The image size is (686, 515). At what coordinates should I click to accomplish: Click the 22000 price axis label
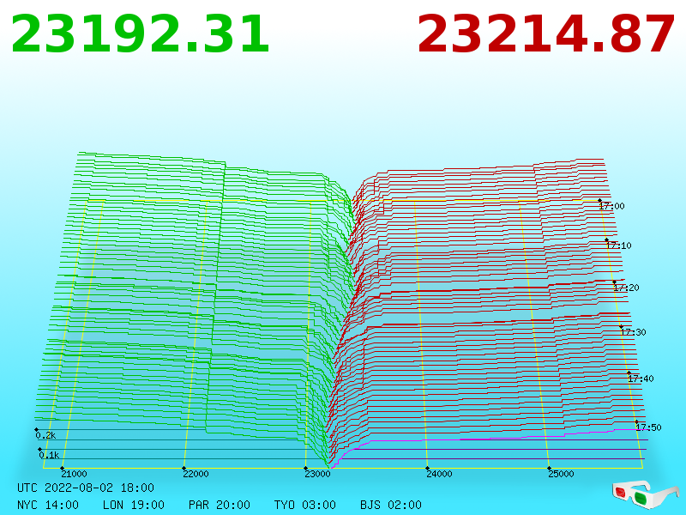[196, 474]
